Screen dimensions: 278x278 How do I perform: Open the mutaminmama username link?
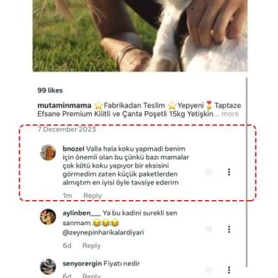[x=65, y=106]
